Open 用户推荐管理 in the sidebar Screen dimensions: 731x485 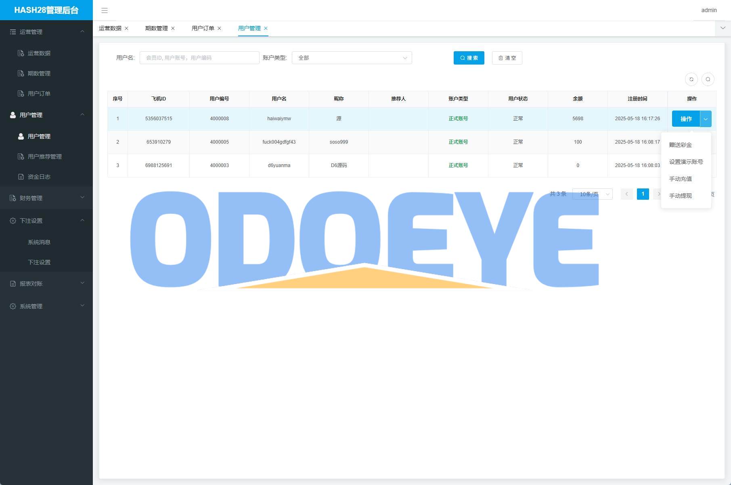pos(46,156)
